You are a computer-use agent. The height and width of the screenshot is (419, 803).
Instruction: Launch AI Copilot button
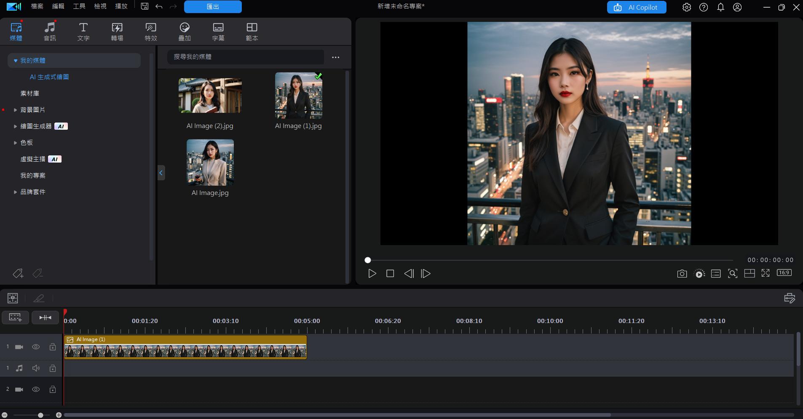tap(636, 7)
